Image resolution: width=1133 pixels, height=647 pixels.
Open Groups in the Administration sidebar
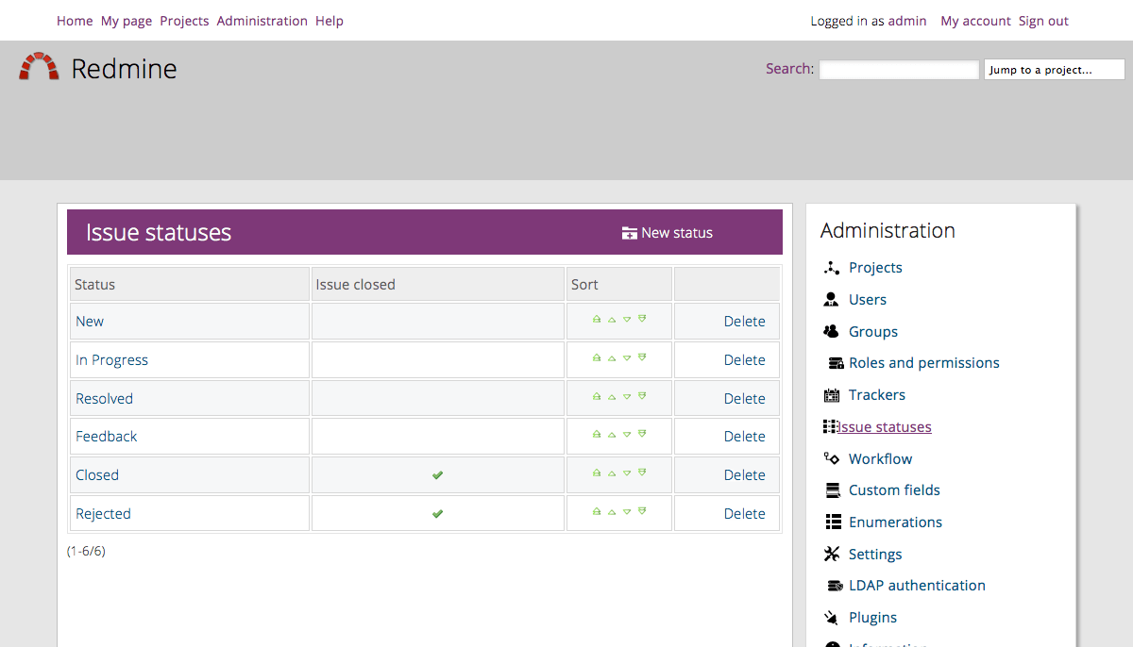(x=873, y=332)
